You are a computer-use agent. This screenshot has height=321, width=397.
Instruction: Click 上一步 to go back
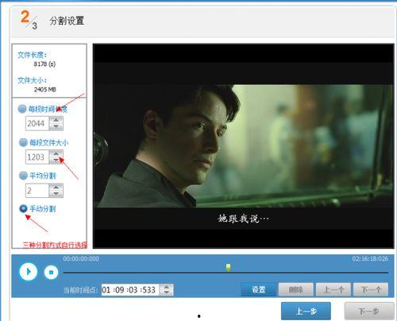[x=306, y=311]
